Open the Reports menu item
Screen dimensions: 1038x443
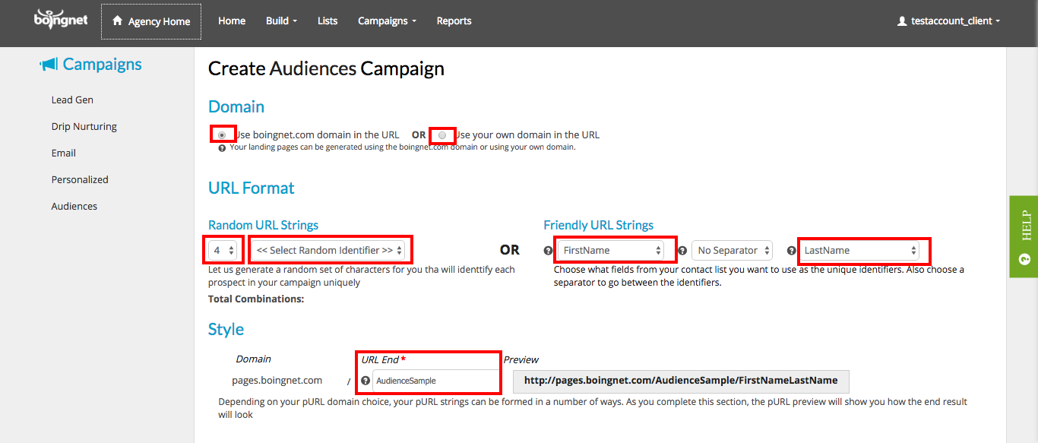pos(454,21)
